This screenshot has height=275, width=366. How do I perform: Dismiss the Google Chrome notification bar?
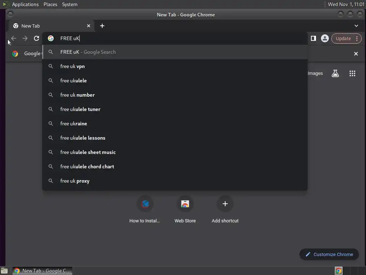click(x=356, y=54)
